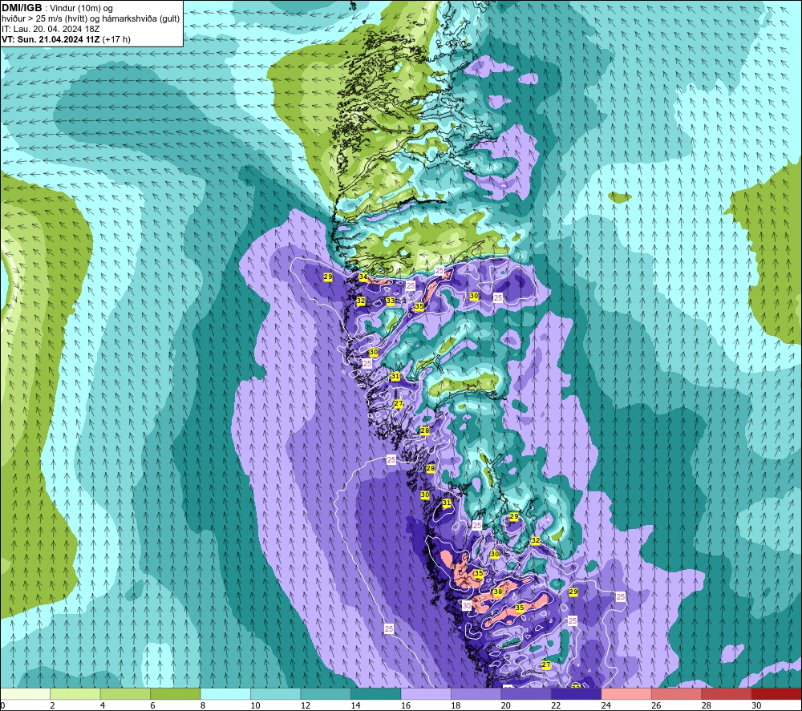Click the 14–16 m/s dark teal legend swatch

pyautogui.click(x=376, y=694)
